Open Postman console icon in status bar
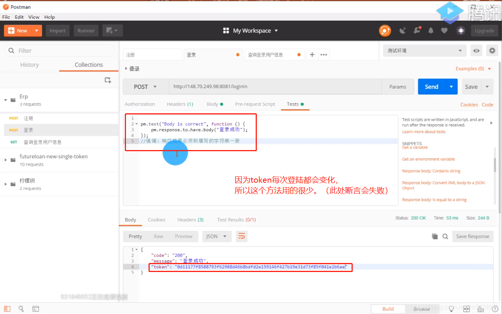This screenshot has height=314, width=502. click(x=35, y=309)
